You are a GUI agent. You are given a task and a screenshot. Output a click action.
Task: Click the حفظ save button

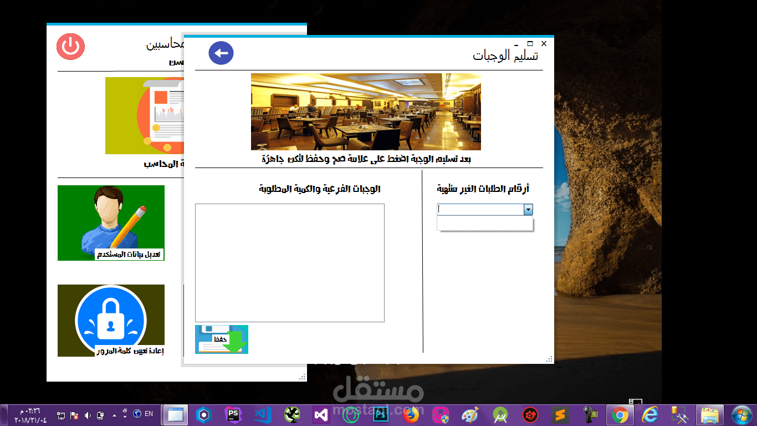tap(222, 339)
